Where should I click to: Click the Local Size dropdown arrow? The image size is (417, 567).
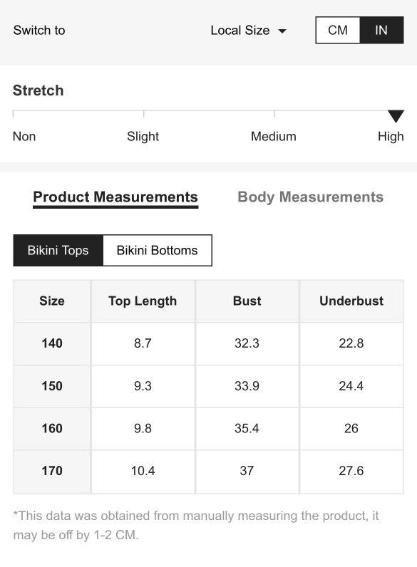282,31
